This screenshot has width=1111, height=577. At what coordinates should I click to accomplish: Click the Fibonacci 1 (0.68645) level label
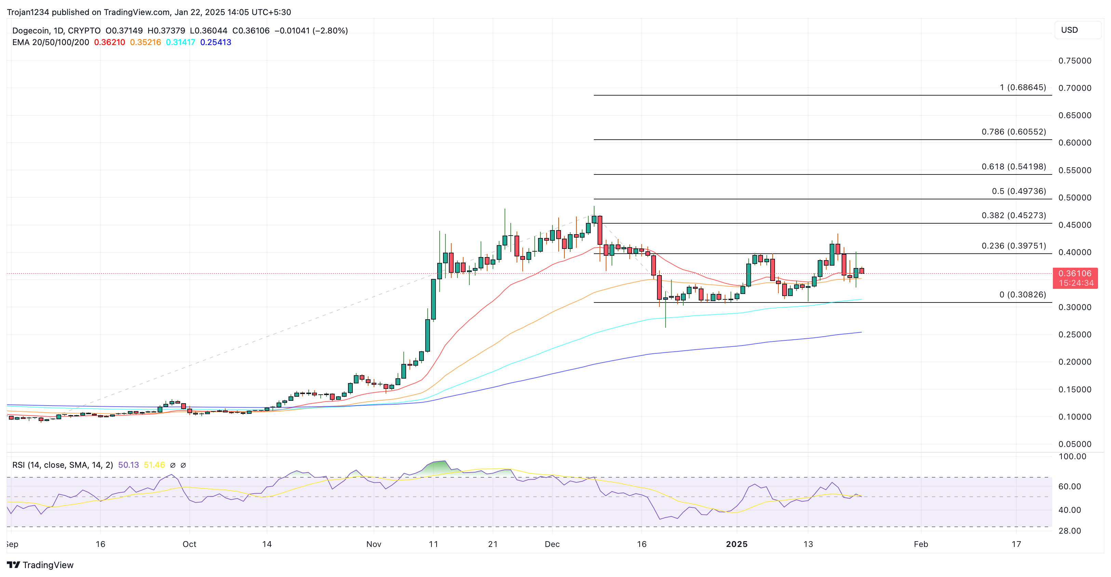pyautogui.click(x=1022, y=87)
